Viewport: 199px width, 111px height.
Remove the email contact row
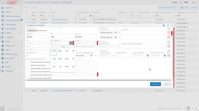point(169,37)
